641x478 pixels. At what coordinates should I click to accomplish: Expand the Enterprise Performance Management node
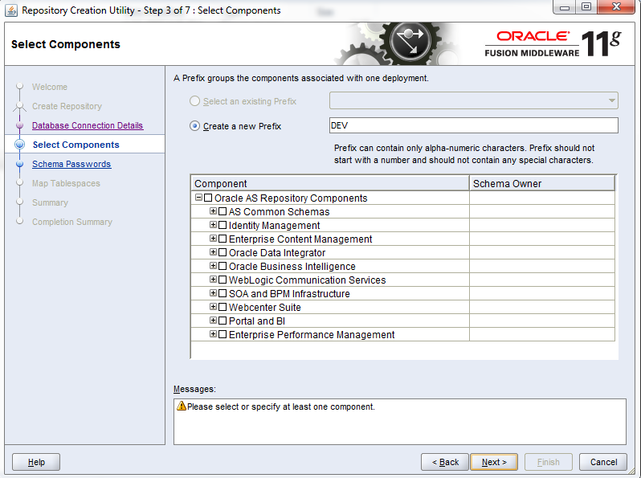coord(213,334)
